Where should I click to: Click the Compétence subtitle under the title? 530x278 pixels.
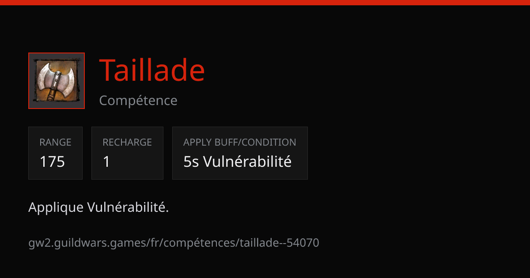tap(138, 101)
